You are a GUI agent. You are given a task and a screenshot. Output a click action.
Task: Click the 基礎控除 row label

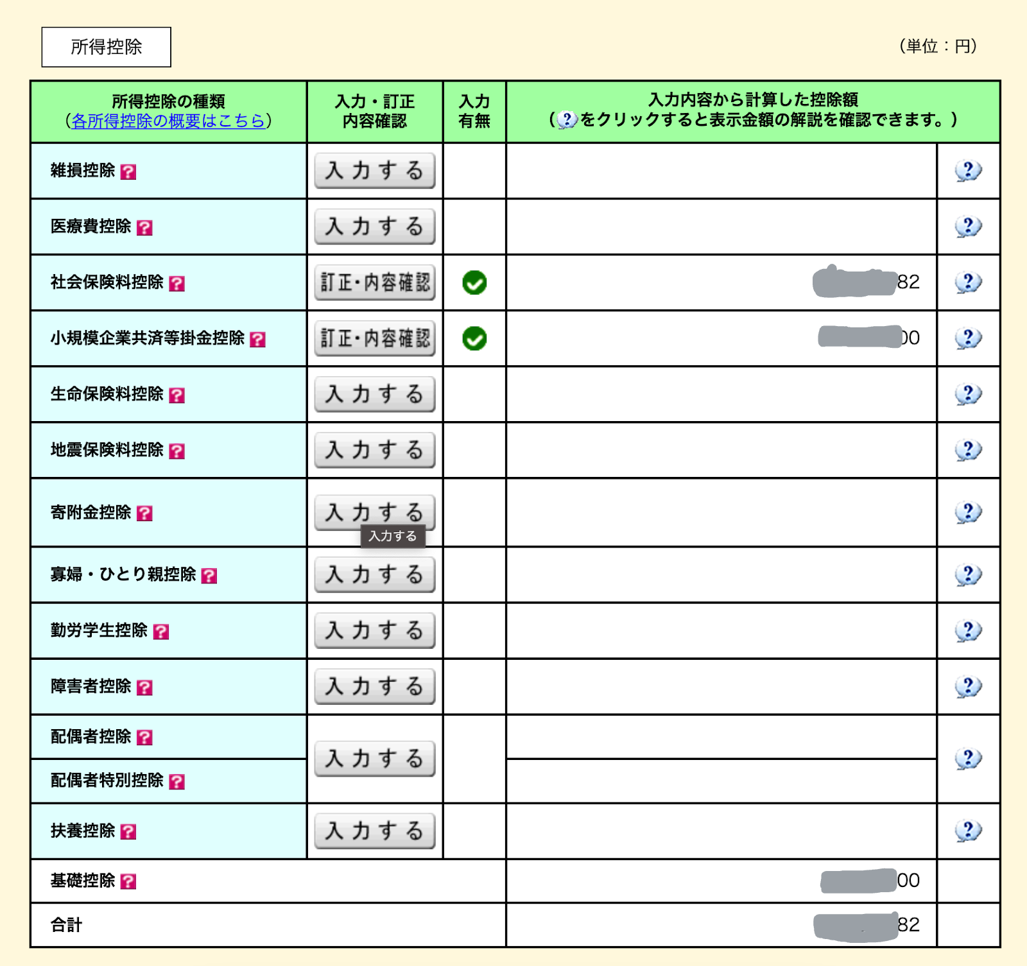[x=83, y=881]
